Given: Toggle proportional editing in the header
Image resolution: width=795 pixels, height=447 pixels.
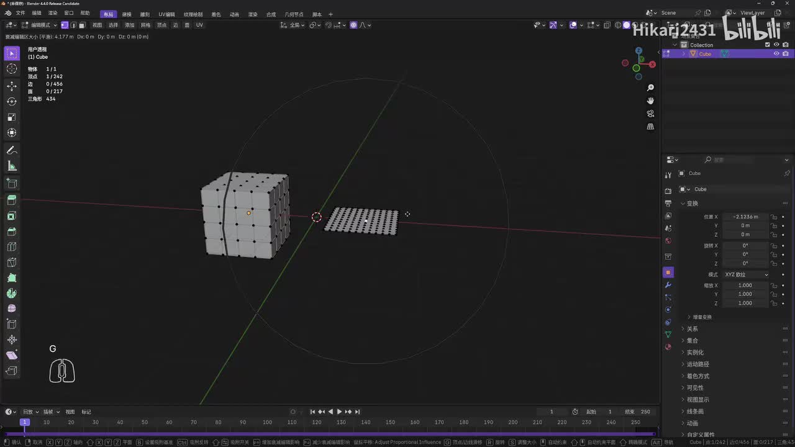Looking at the screenshot, I should tap(353, 25).
